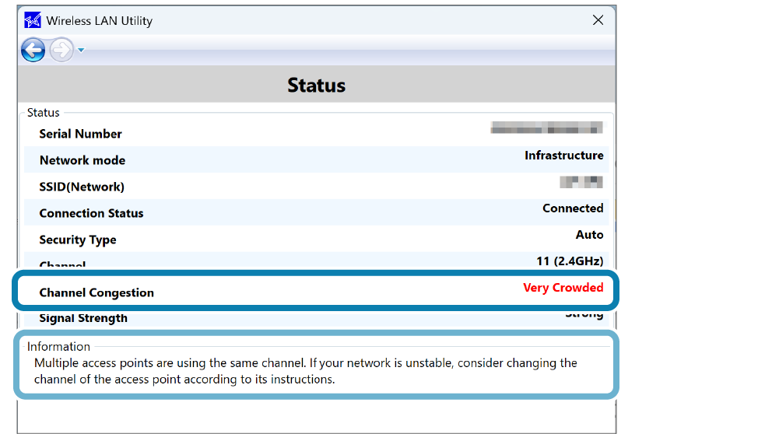Click the Status page heading
Image resolution: width=779 pixels, height=434 pixels.
(316, 85)
